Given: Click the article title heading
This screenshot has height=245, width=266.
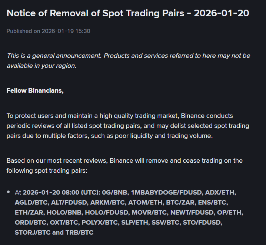Looking at the screenshot, I should point(128,13).
